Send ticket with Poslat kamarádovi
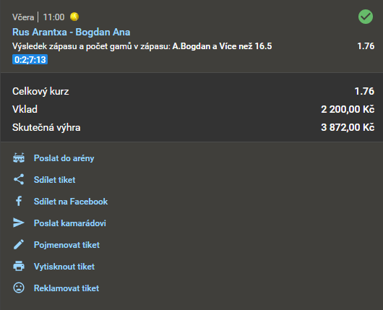 70,223
